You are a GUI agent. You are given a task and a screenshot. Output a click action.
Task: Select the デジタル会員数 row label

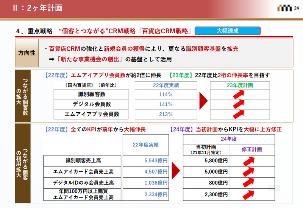click(x=92, y=104)
